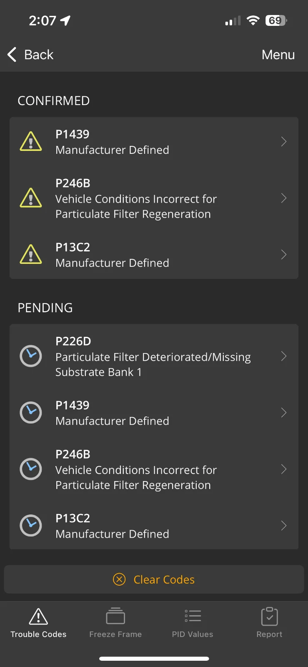Tap the clock icon beside pending P1439
Viewport: 308px width, 667px height.
31,413
